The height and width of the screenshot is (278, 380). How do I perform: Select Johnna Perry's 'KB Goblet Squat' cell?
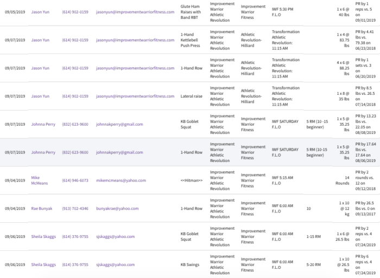(x=189, y=124)
